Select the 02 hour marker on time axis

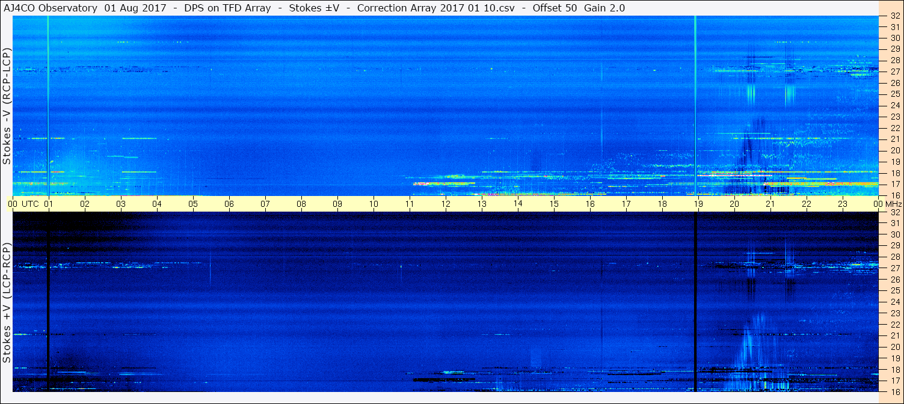point(85,204)
